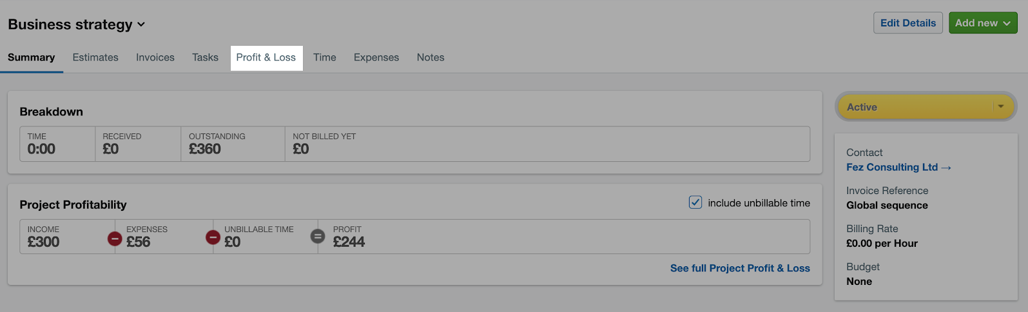View the Expenses tab

[376, 57]
